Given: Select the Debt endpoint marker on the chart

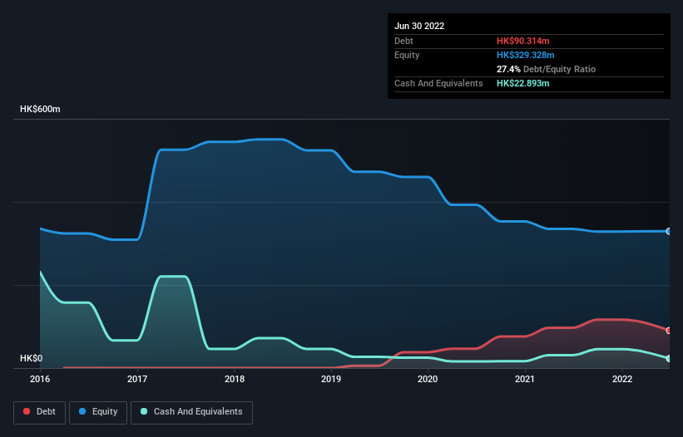Looking at the screenshot, I should [x=669, y=331].
